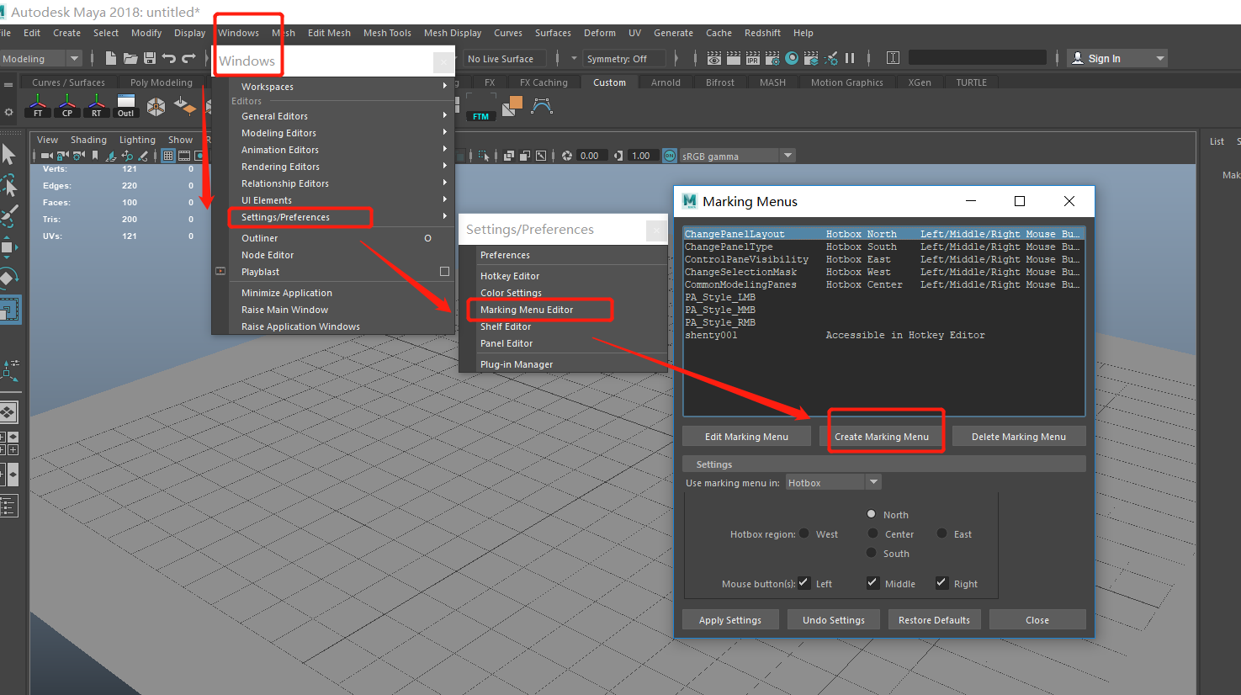1241x695 pixels.
Task: Open 'Use marking menu in' Hotbox dropdown
Action: (834, 482)
